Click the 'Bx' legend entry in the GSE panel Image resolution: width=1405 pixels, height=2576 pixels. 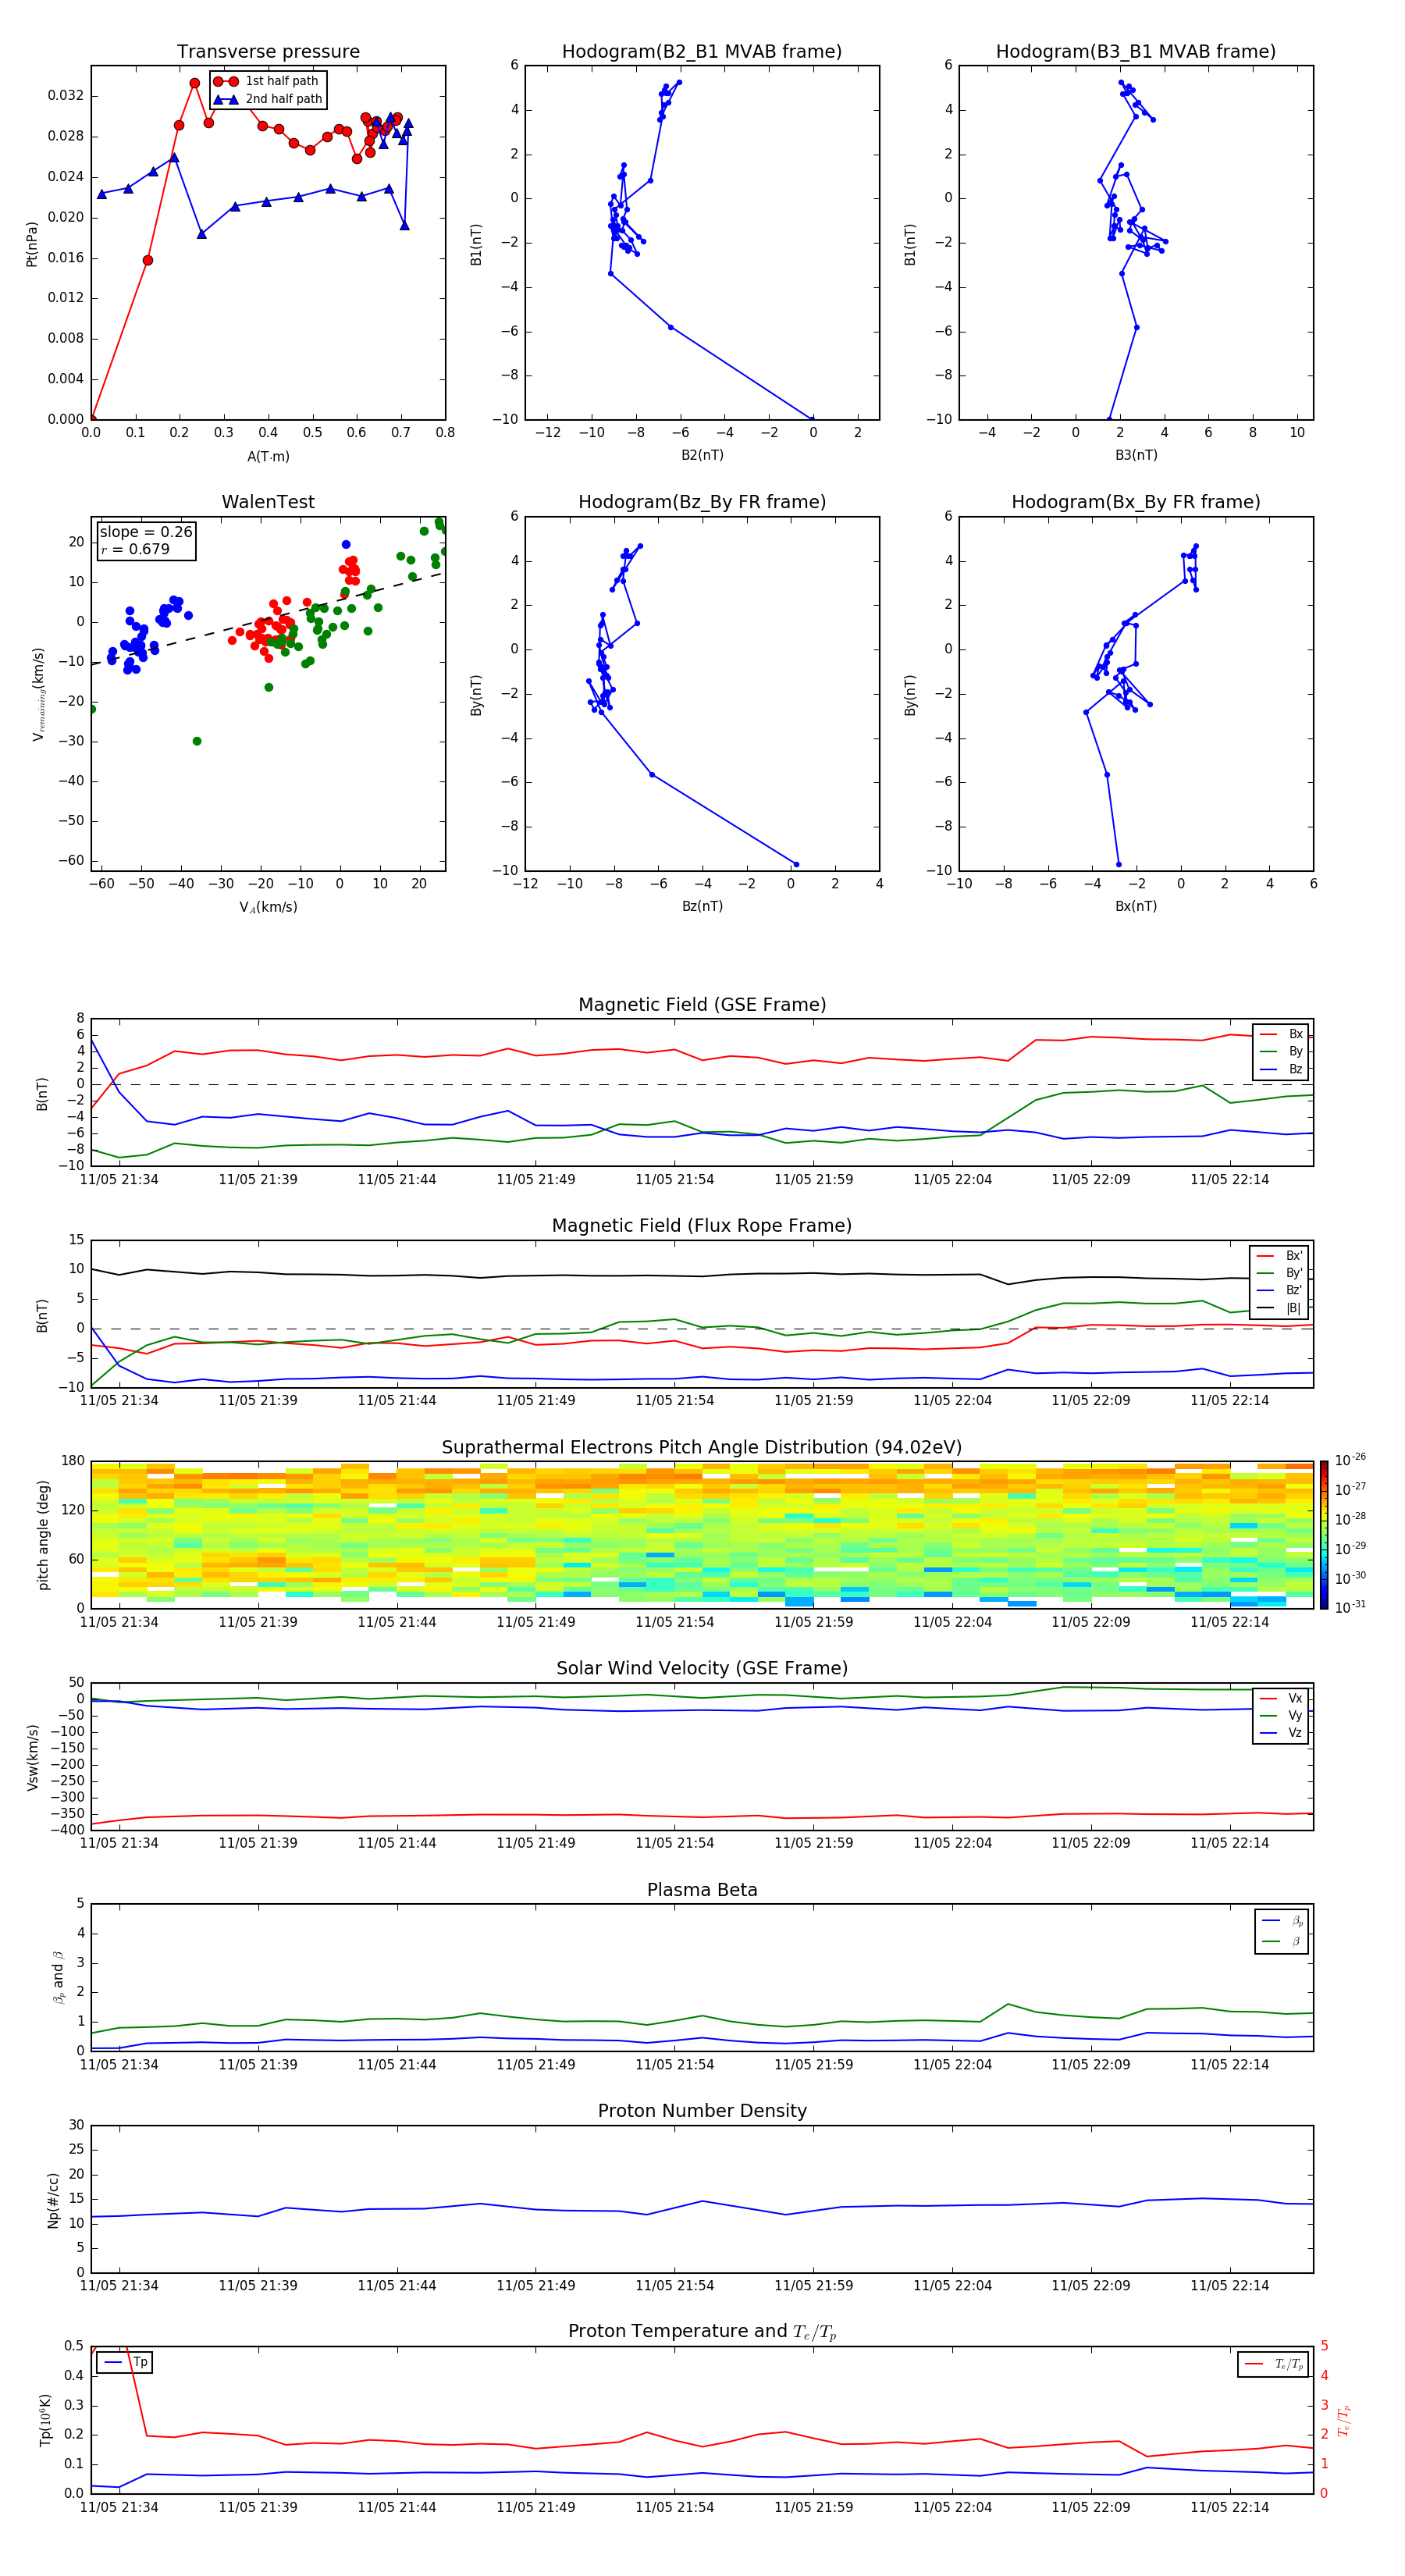[1282, 1034]
